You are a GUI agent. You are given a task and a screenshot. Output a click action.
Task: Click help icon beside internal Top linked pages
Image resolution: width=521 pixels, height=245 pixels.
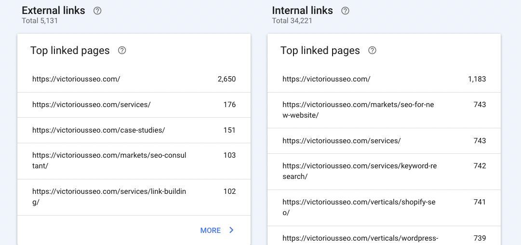(x=372, y=50)
